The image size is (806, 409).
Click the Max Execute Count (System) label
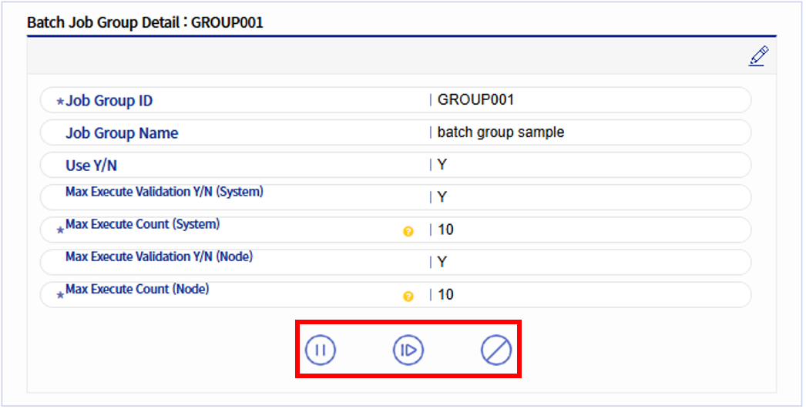click(x=143, y=224)
